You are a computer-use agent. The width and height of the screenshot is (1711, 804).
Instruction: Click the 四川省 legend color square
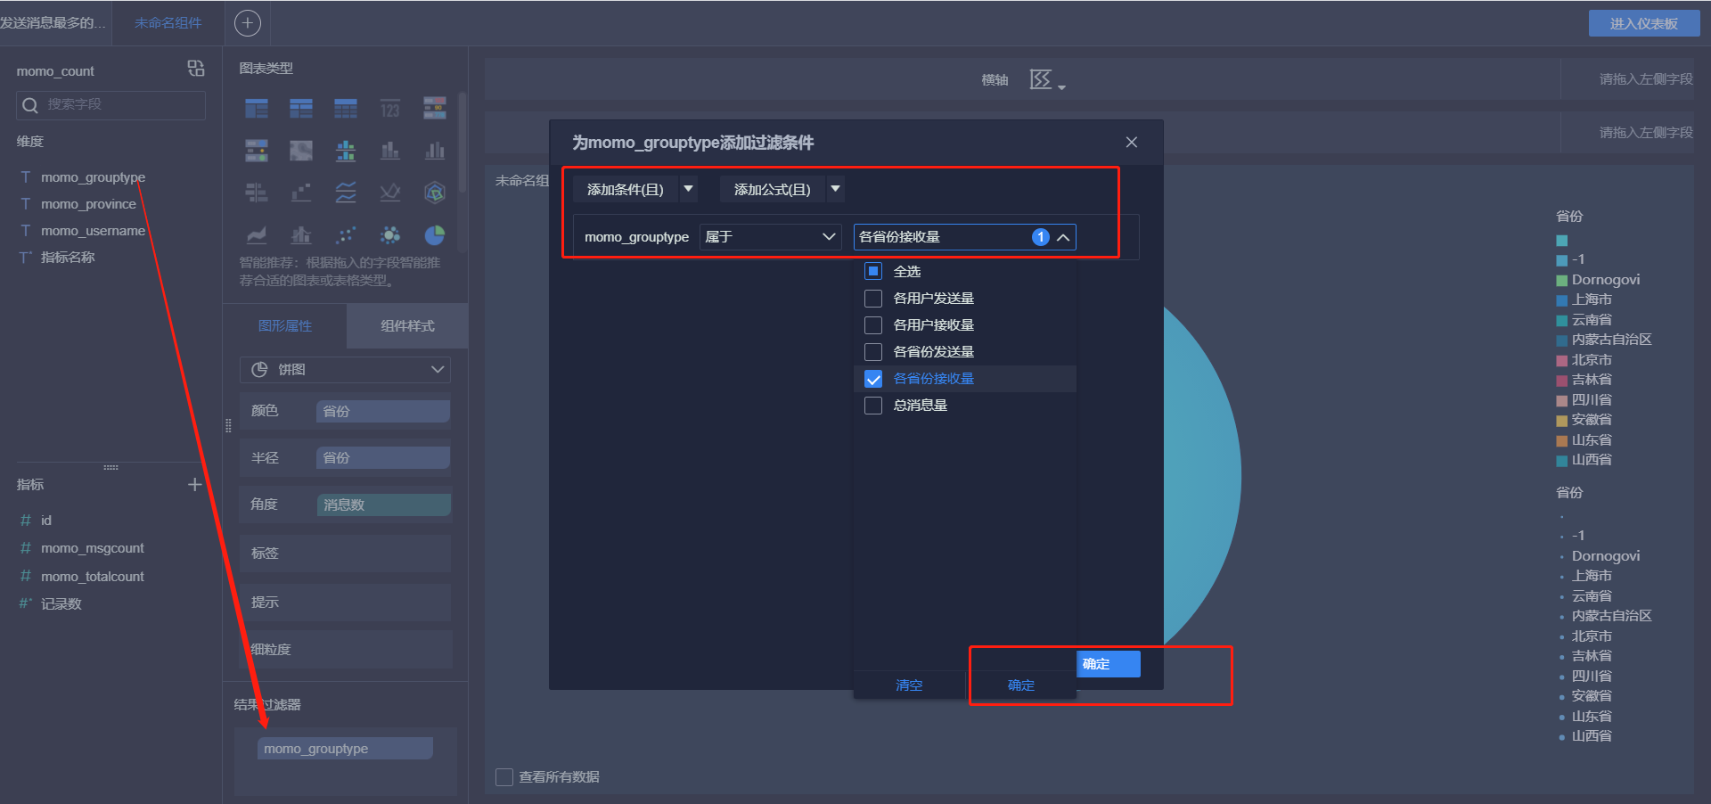(1561, 401)
